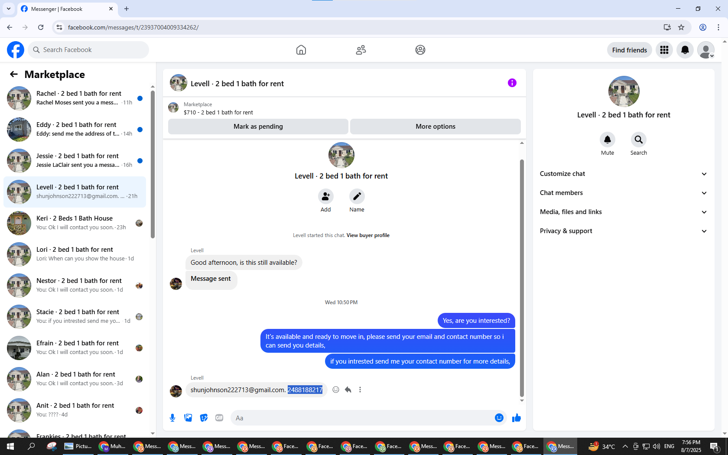Open the $710 Marketplace listing link

click(218, 112)
